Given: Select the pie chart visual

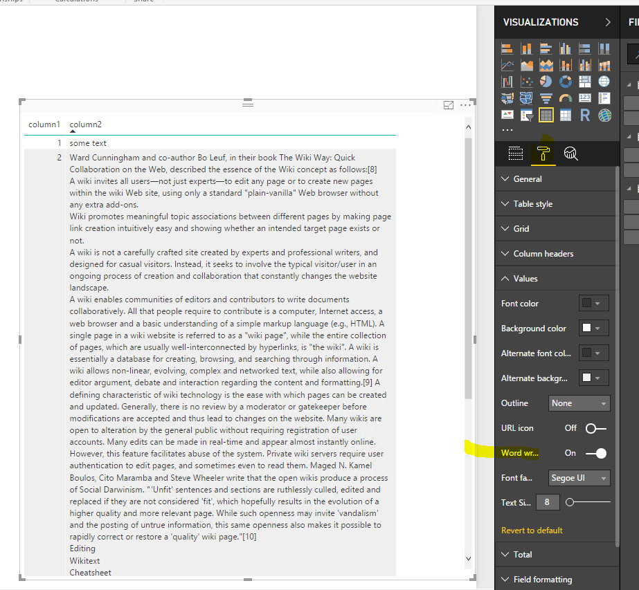Looking at the screenshot, I should 546,82.
